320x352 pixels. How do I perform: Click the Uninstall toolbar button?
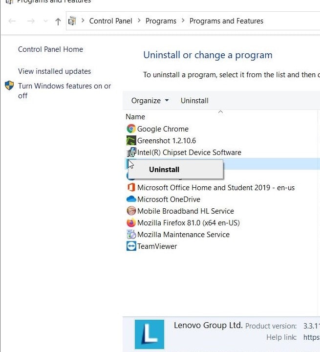[194, 101]
